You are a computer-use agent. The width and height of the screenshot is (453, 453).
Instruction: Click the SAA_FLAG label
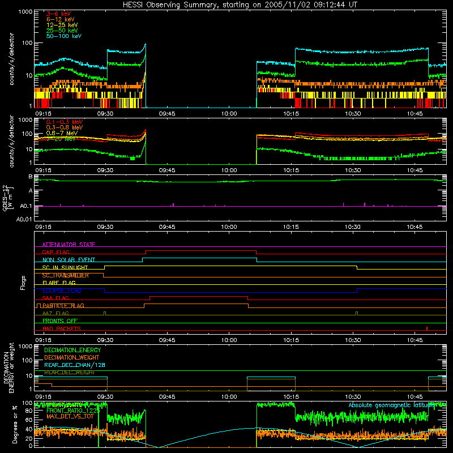click(x=55, y=298)
